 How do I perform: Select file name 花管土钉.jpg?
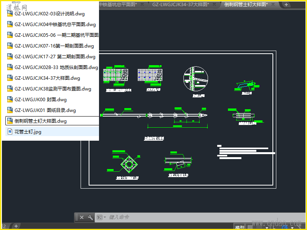click(x=28, y=132)
